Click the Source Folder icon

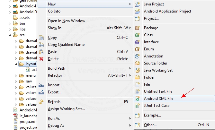click(138, 63)
